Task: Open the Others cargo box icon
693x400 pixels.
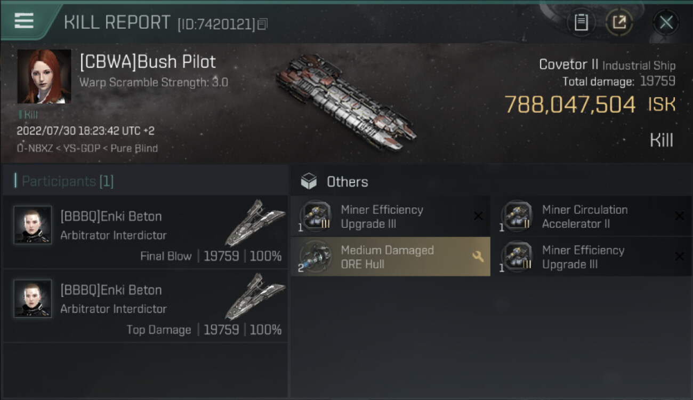Action: click(309, 182)
